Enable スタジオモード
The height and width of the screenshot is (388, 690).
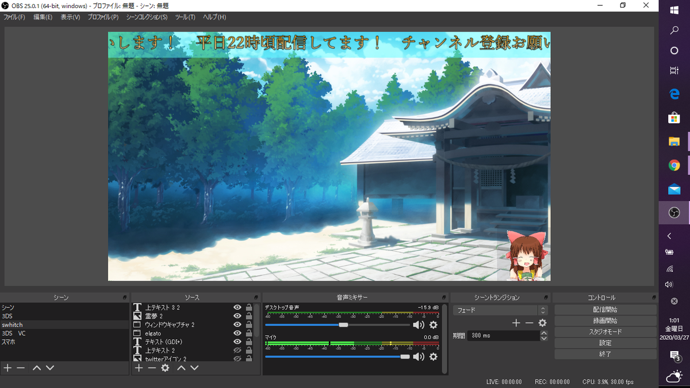click(605, 332)
